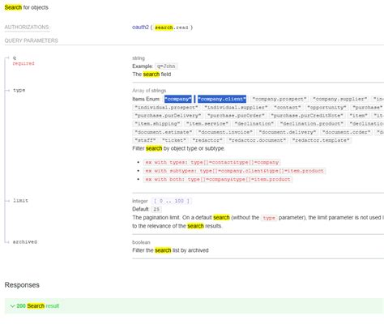Click the "document.estimate" enum value
Screen dimensions: 384x324
(x=164, y=132)
